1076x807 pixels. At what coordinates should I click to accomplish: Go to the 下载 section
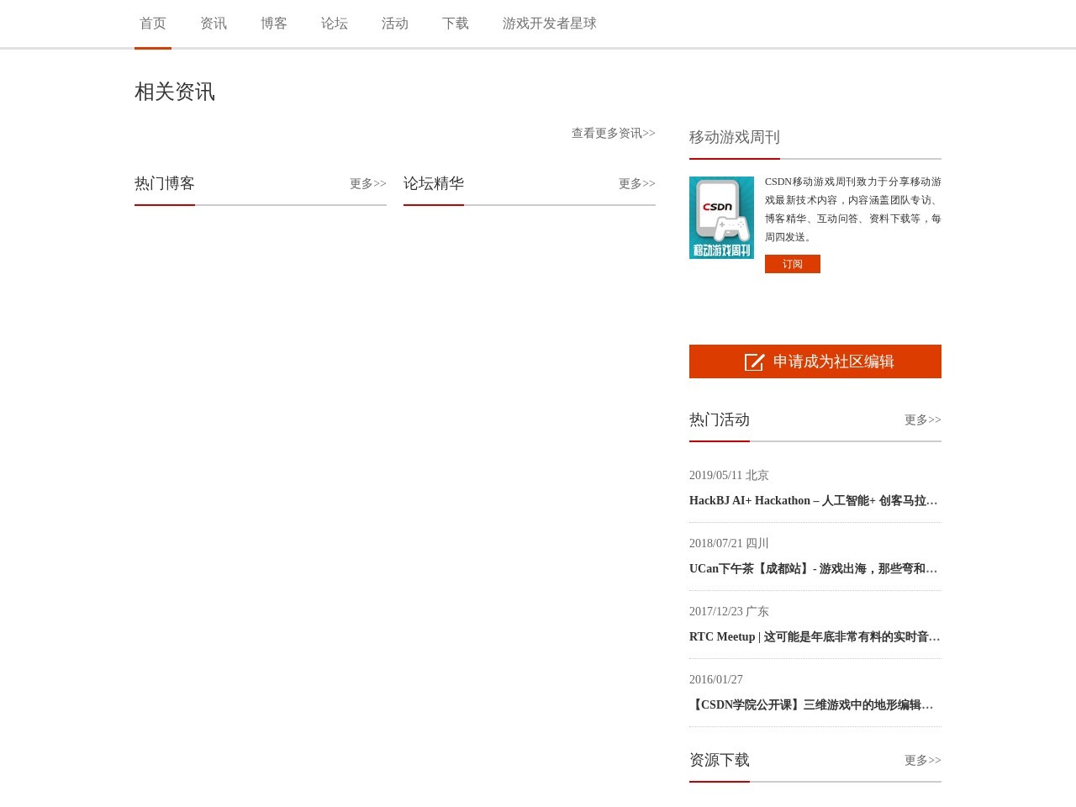pyautogui.click(x=455, y=23)
